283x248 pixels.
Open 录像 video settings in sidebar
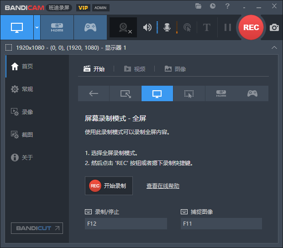[x=37, y=112]
